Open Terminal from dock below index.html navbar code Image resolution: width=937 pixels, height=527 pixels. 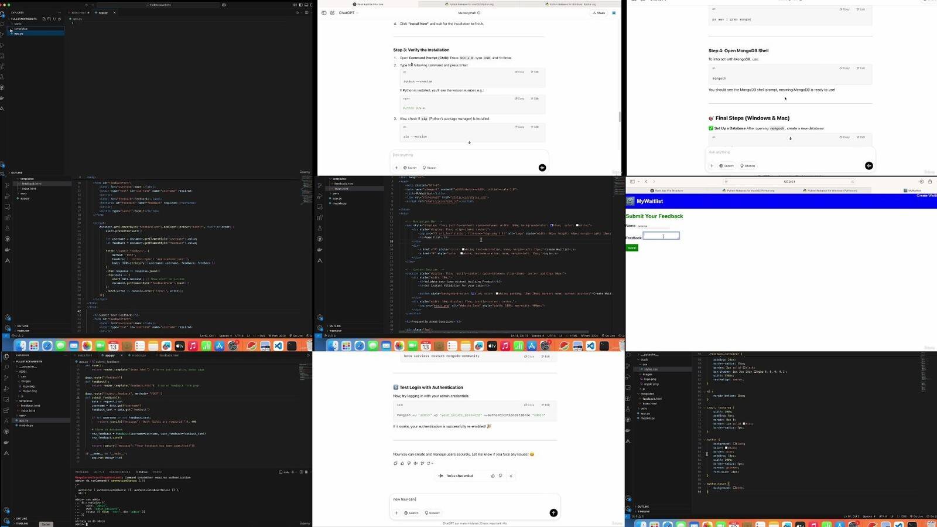604,346
